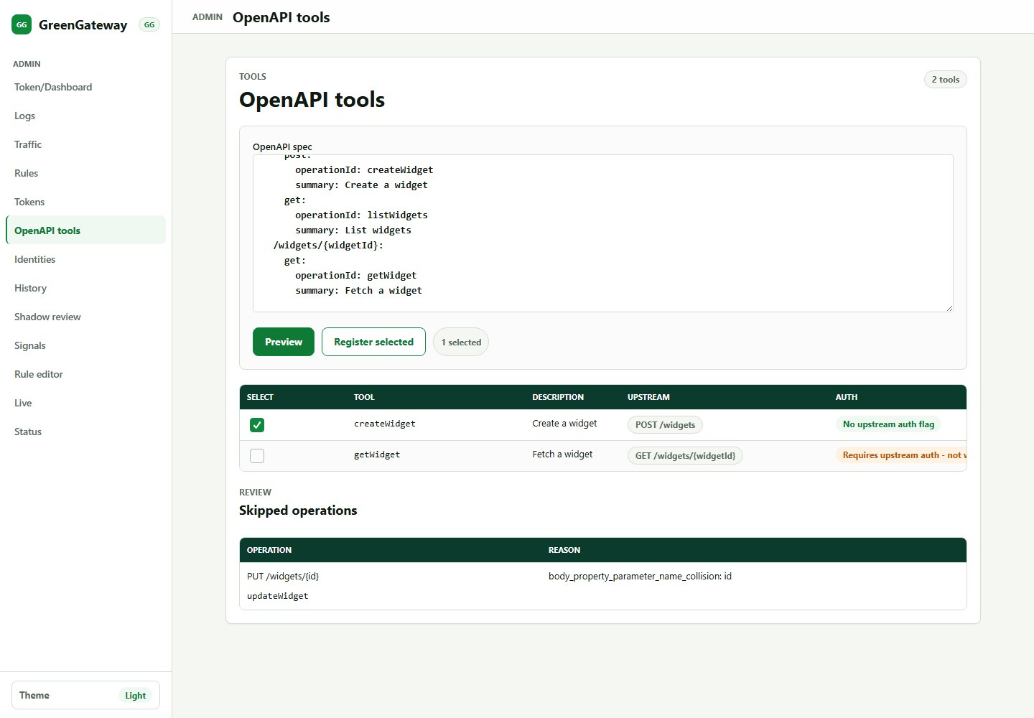
Task: Check the getWidget checkbox
Action: 257,456
